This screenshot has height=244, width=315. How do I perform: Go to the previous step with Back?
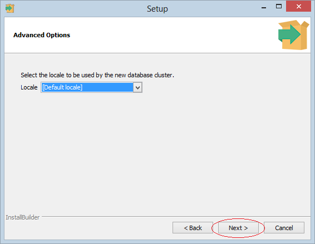[x=193, y=228]
